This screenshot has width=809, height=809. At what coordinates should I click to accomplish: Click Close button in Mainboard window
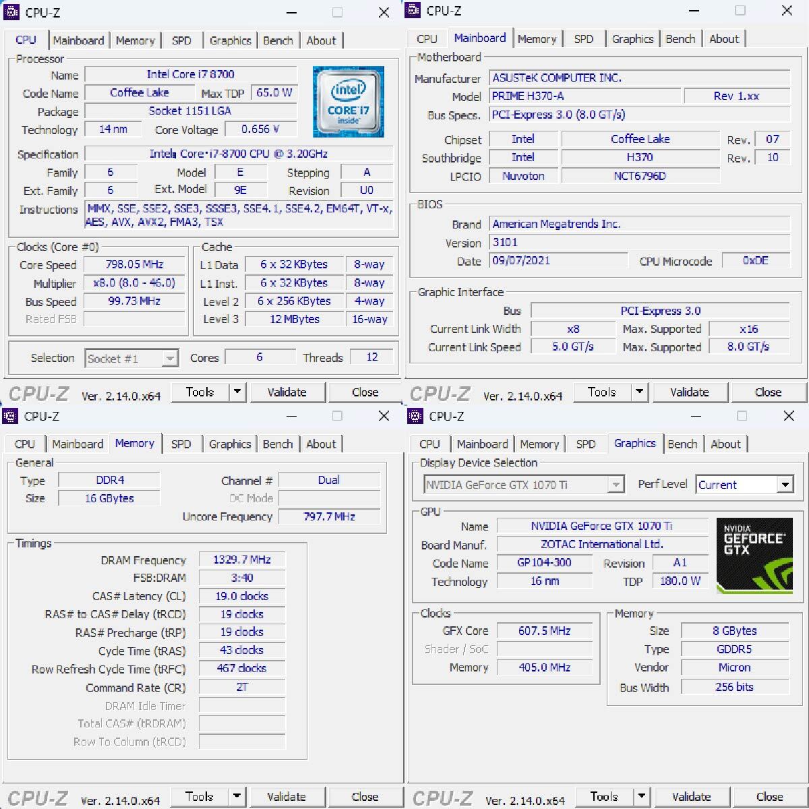(x=768, y=392)
